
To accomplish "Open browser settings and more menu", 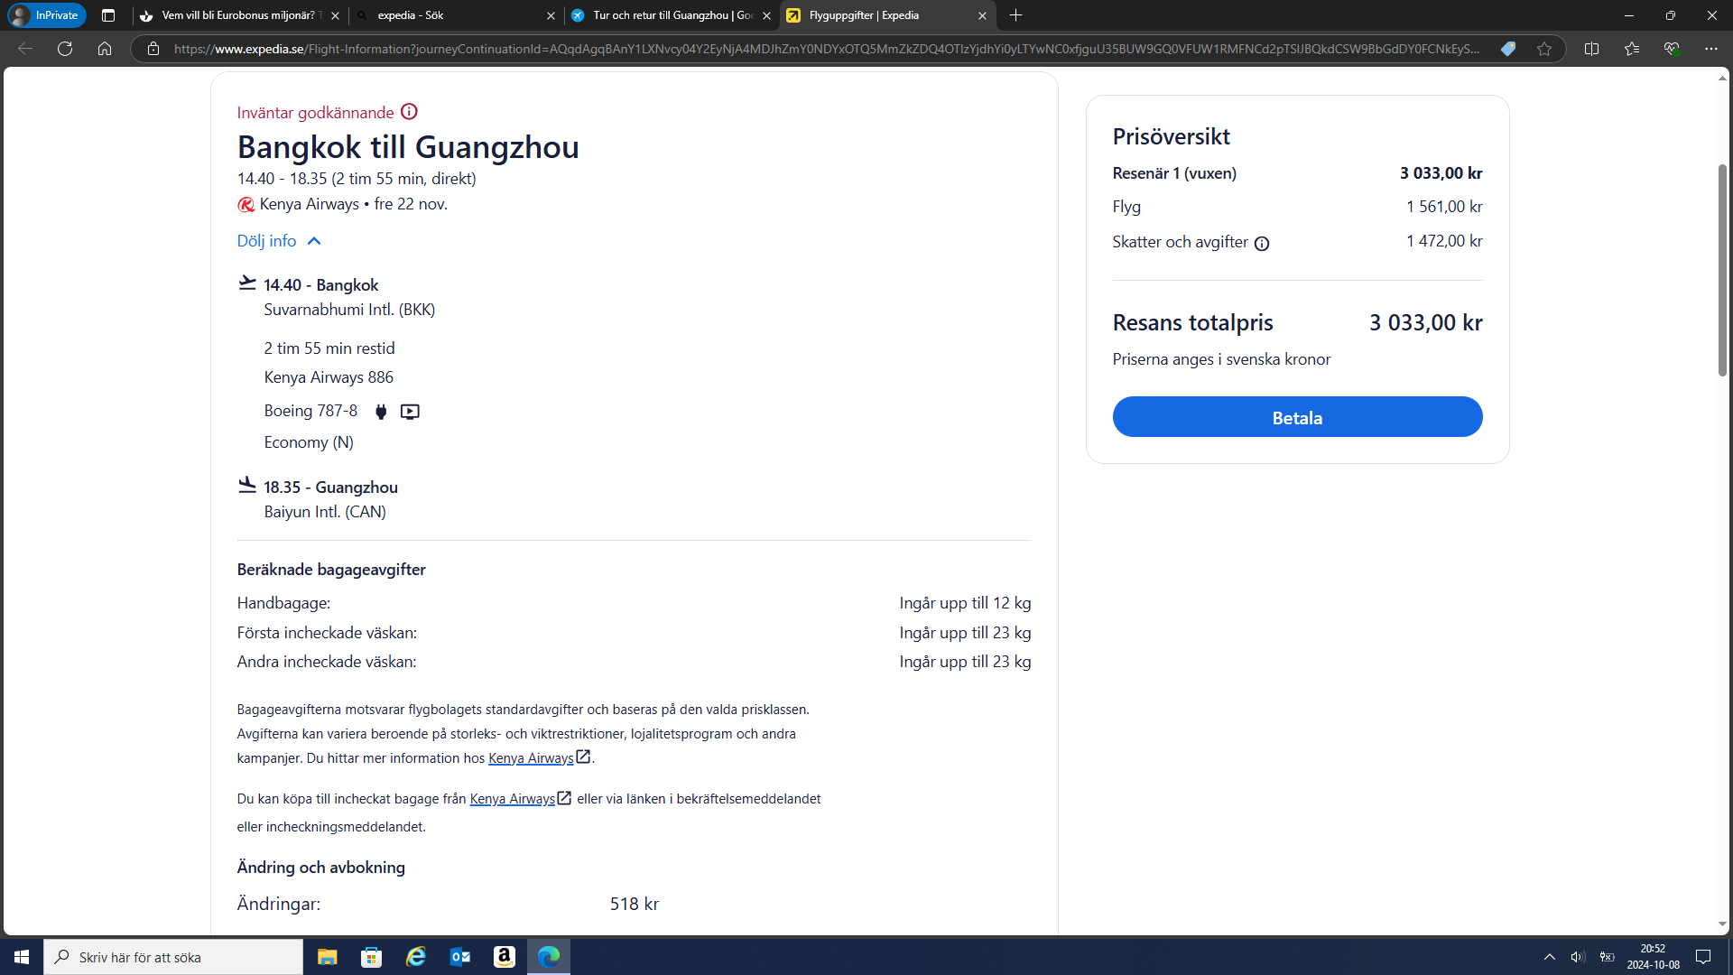I will [x=1710, y=49].
